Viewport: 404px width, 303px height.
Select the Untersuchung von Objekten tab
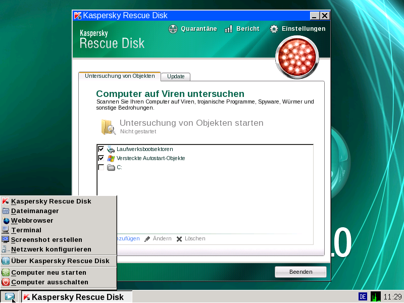tap(120, 76)
